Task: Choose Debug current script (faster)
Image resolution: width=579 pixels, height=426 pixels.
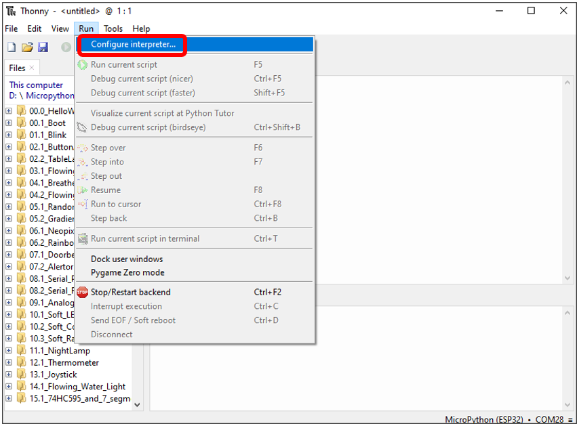Action: (195, 93)
